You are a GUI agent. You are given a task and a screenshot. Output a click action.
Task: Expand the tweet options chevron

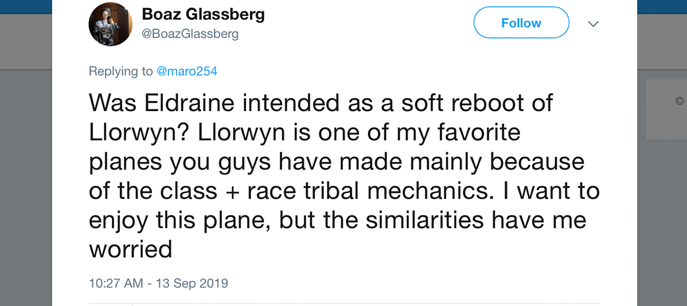coord(593,23)
